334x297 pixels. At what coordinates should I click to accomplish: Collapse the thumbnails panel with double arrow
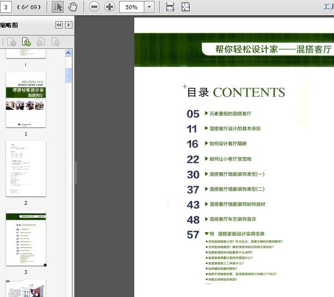click(x=59, y=25)
